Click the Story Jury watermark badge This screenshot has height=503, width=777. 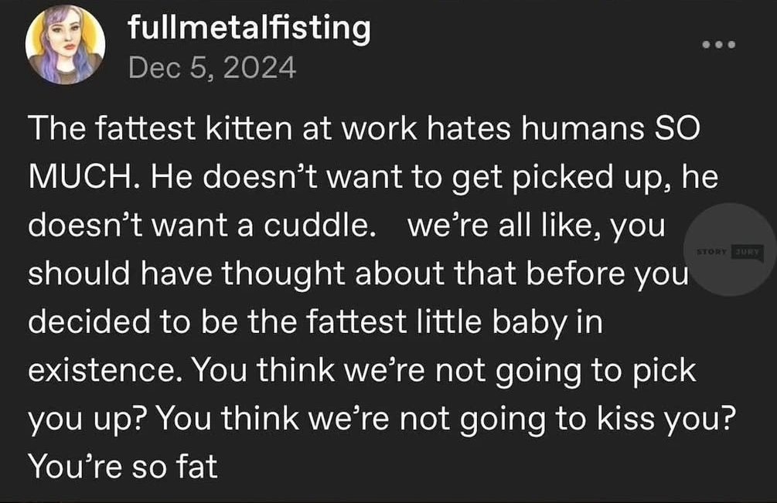(730, 250)
